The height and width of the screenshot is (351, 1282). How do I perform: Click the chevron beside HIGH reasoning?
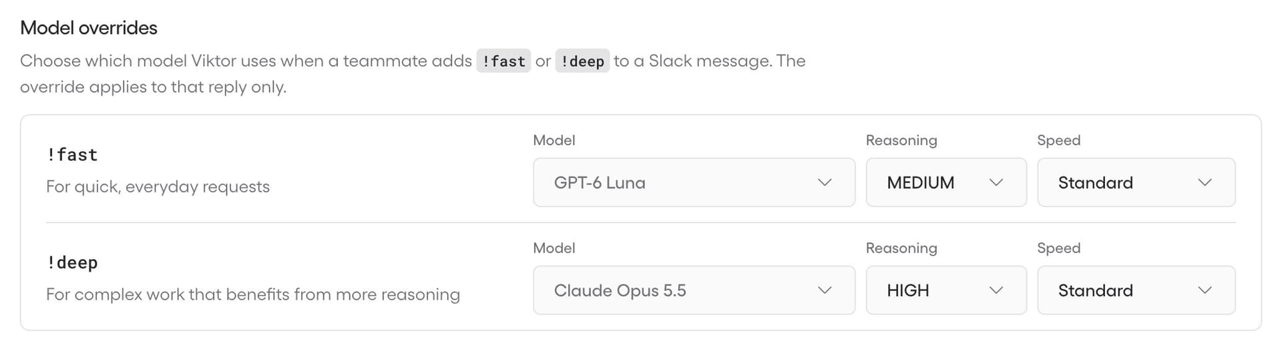(996, 290)
